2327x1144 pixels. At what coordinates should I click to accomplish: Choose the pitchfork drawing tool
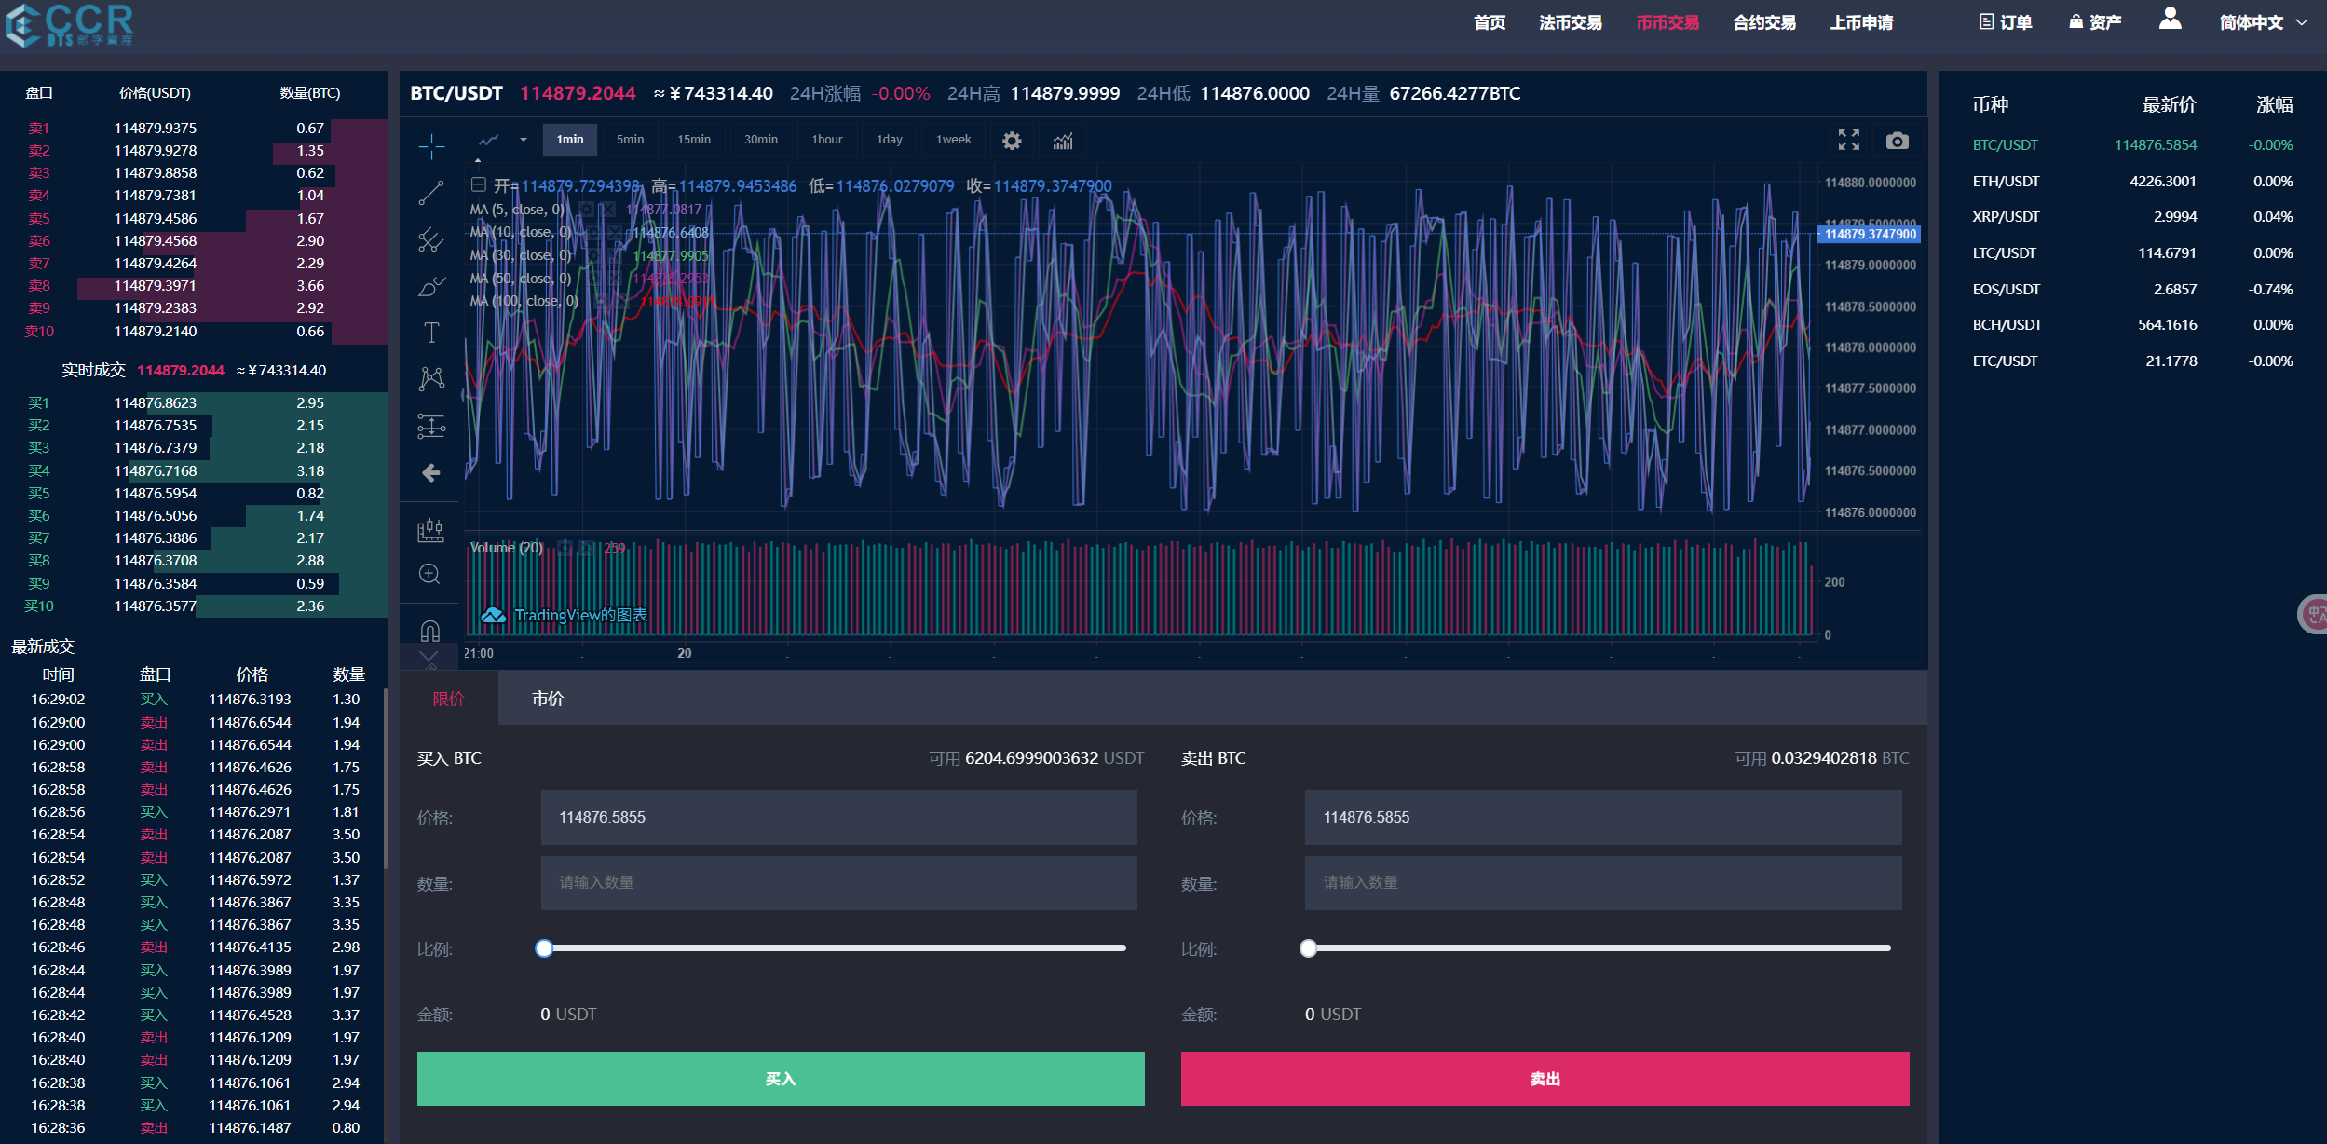pyautogui.click(x=430, y=240)
